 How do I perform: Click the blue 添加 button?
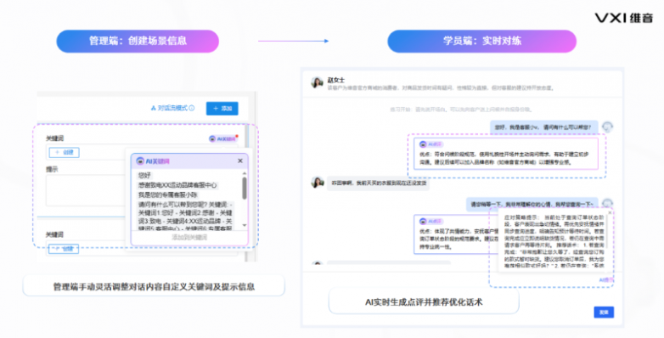point(222,109)
